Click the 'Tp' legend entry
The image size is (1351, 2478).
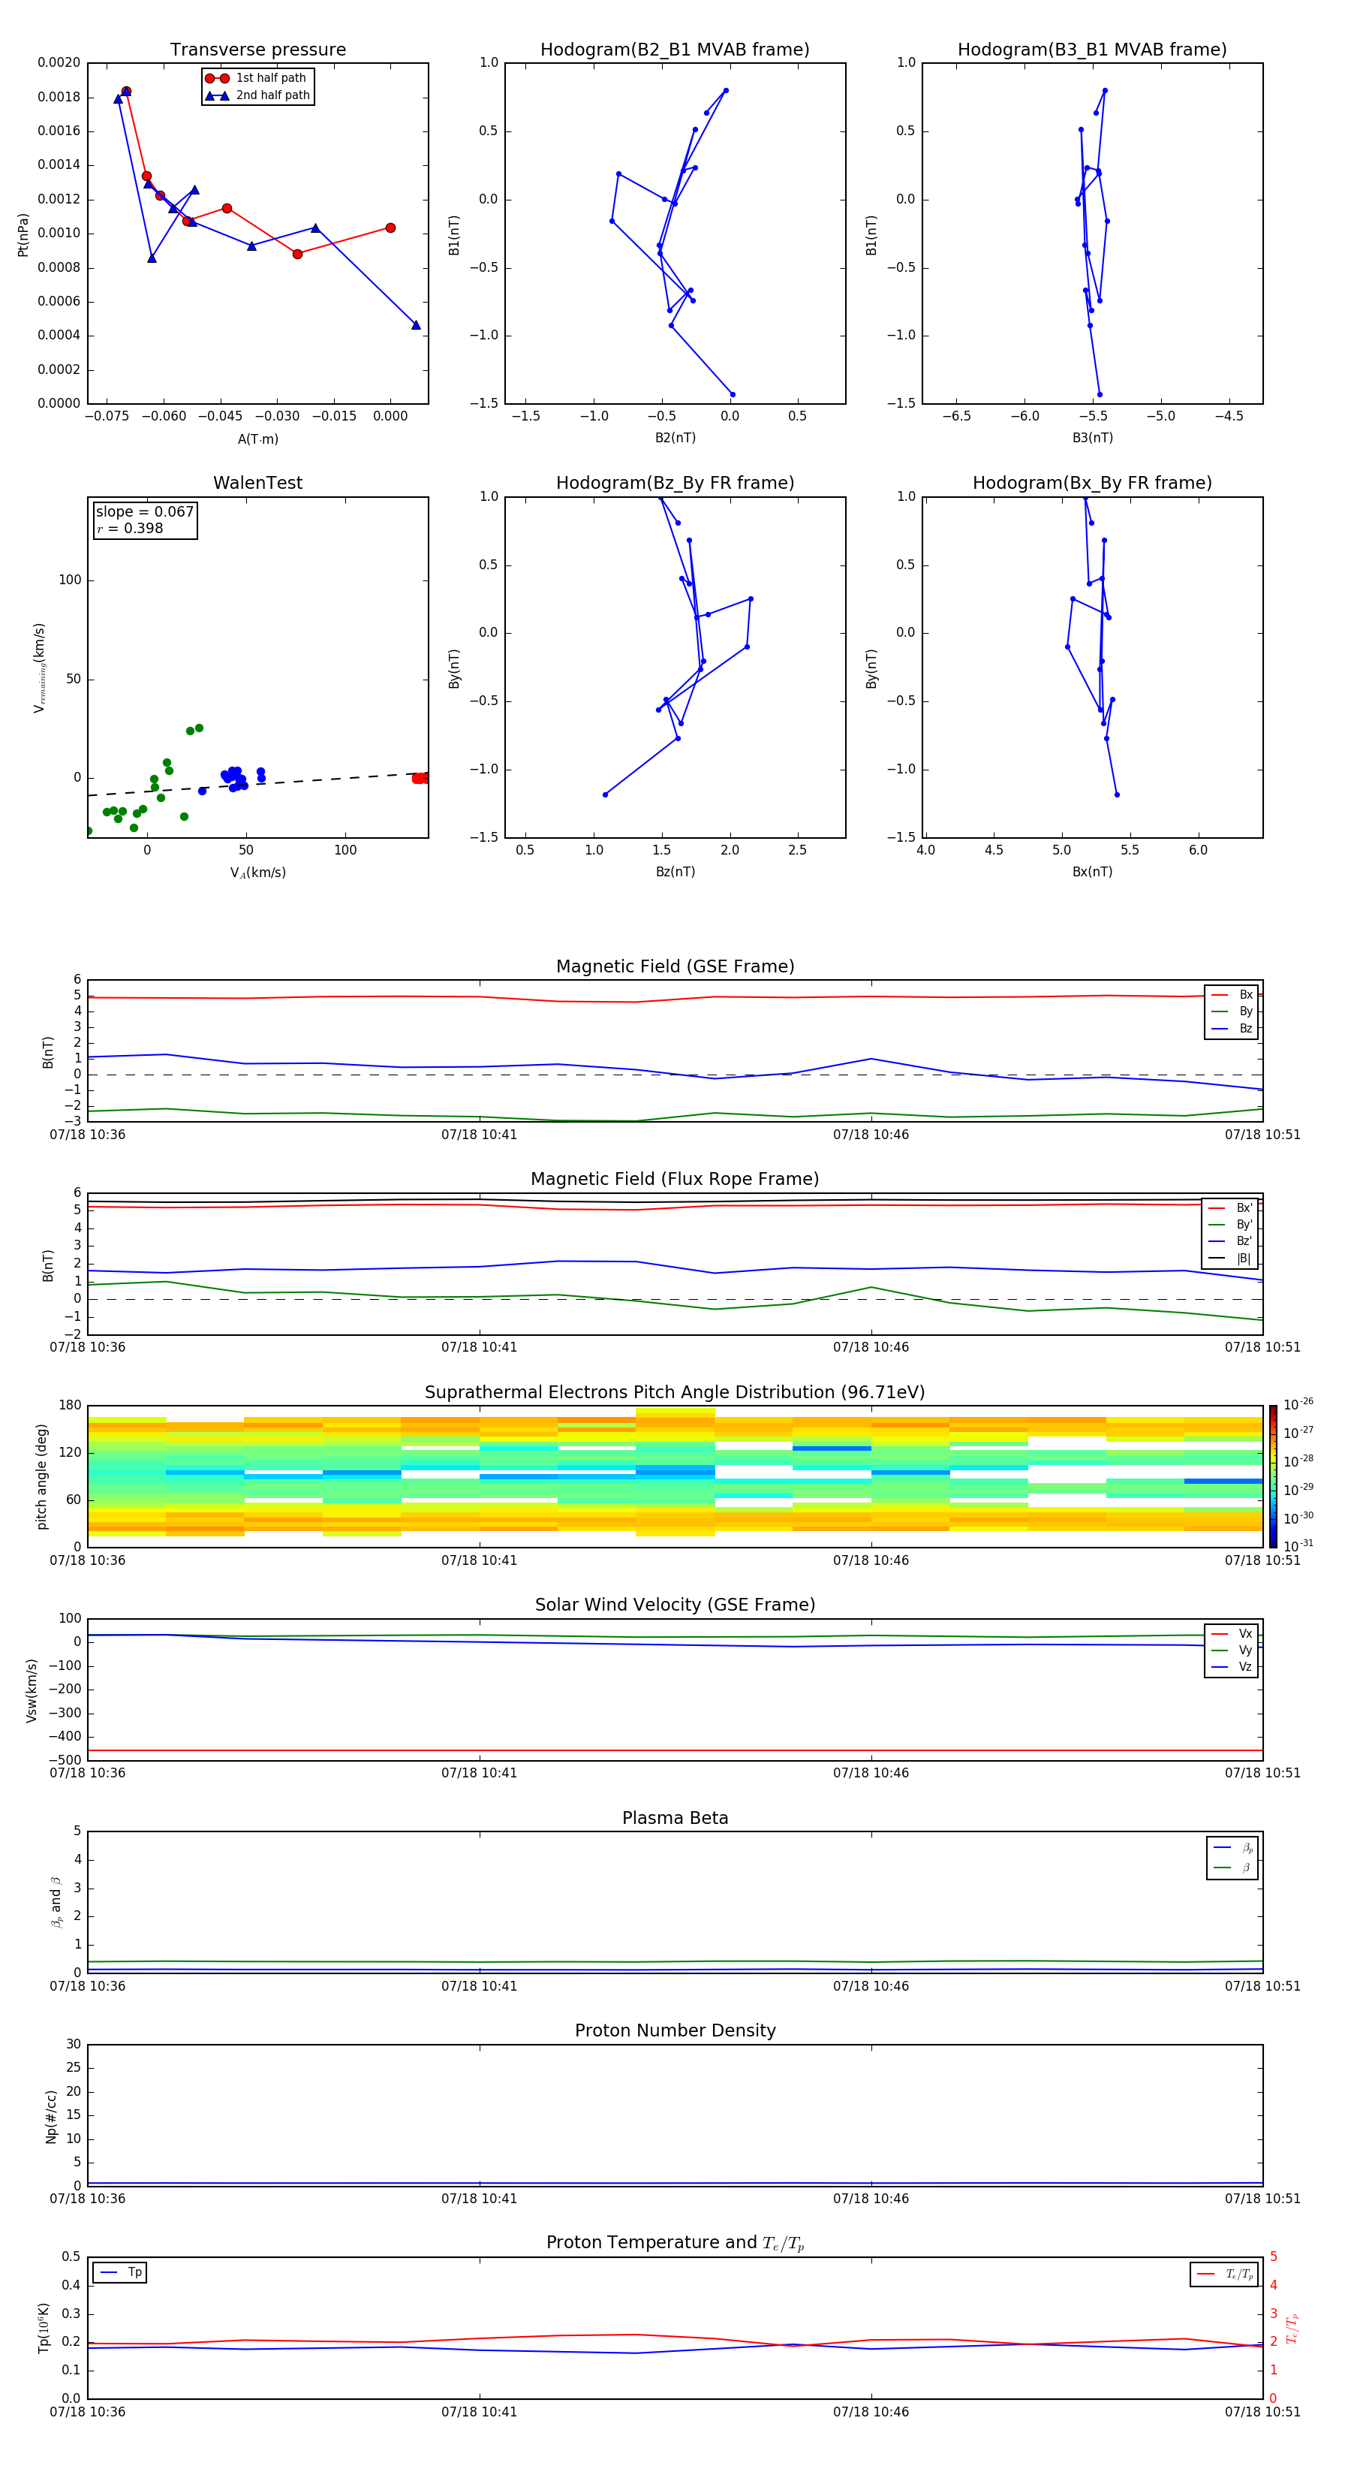[120, 2272]
